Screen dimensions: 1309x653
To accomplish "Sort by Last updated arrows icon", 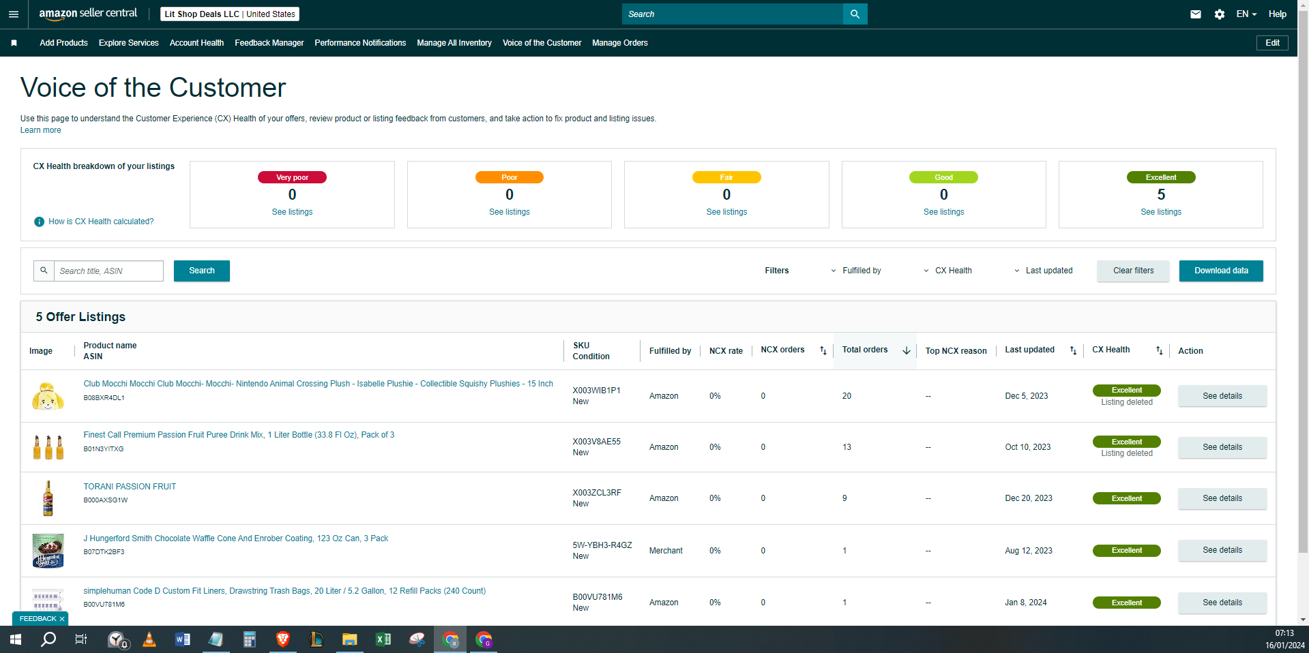I will pyautogui.click(x=1073, y=350).
